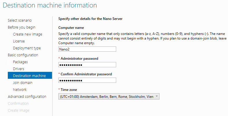The image size is (228, 116).
Task: Open the Before you begin section
Action: 21,27
